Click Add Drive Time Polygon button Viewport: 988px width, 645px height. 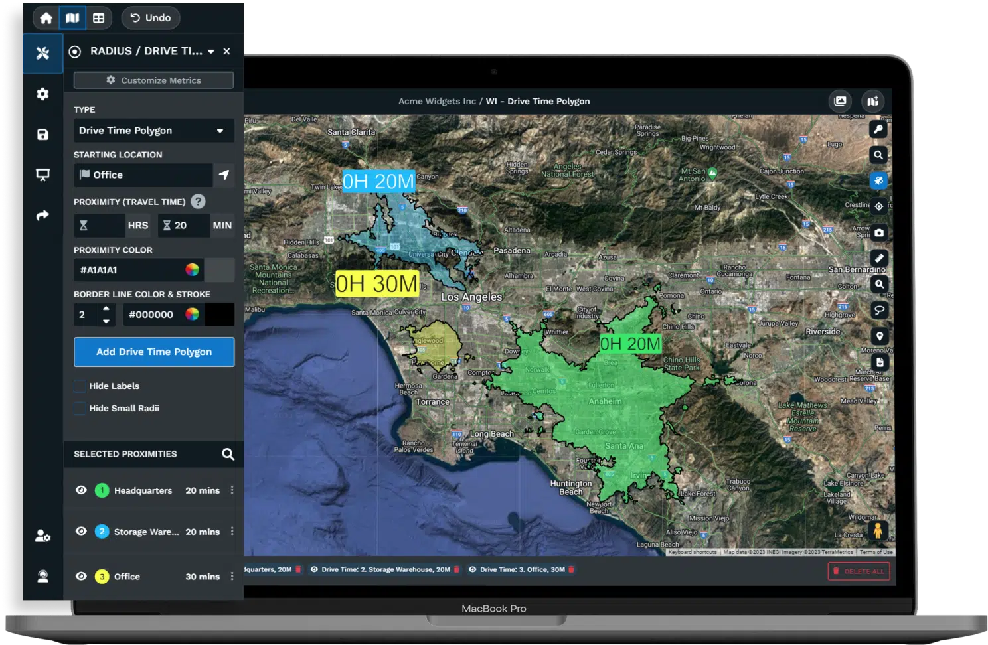tap(154, 352)
